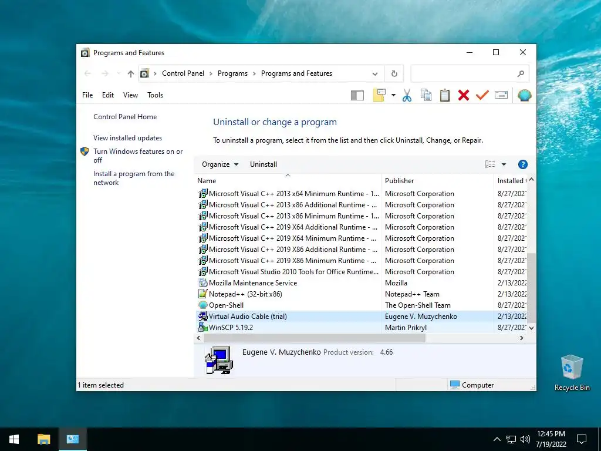Select WinSCP 5.19.2 entry
This screenshot has height=451, width=601.
(363, 328)
